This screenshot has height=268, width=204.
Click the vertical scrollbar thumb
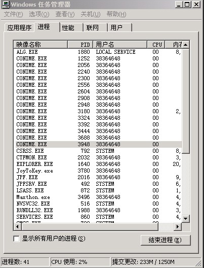185,101
